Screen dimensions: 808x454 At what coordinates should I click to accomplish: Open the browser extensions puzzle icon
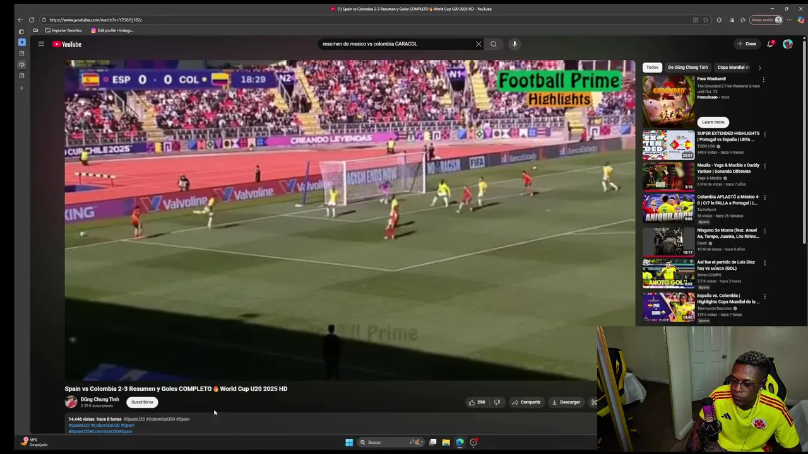tap(719, 20)
